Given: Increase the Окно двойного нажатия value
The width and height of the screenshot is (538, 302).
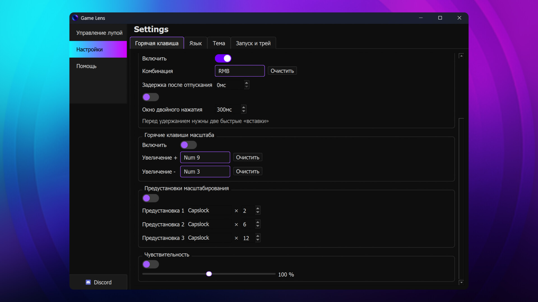Looking at the screenshot, I should pyautogui.click(x=243, y=107).
